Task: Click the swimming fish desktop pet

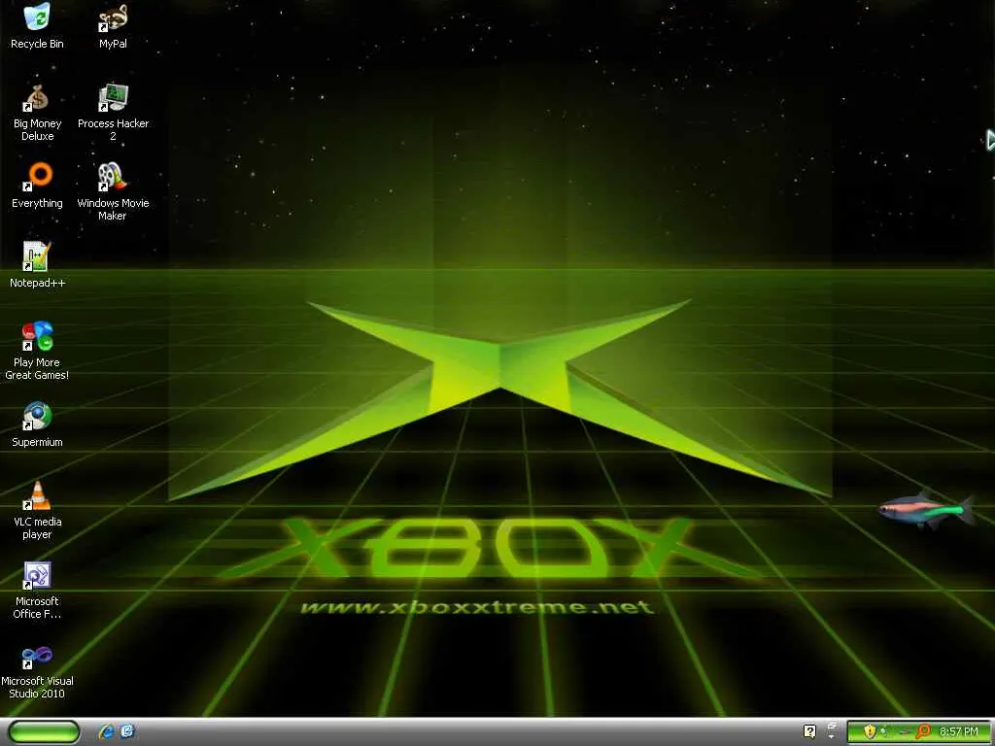Action: (926, 509)
